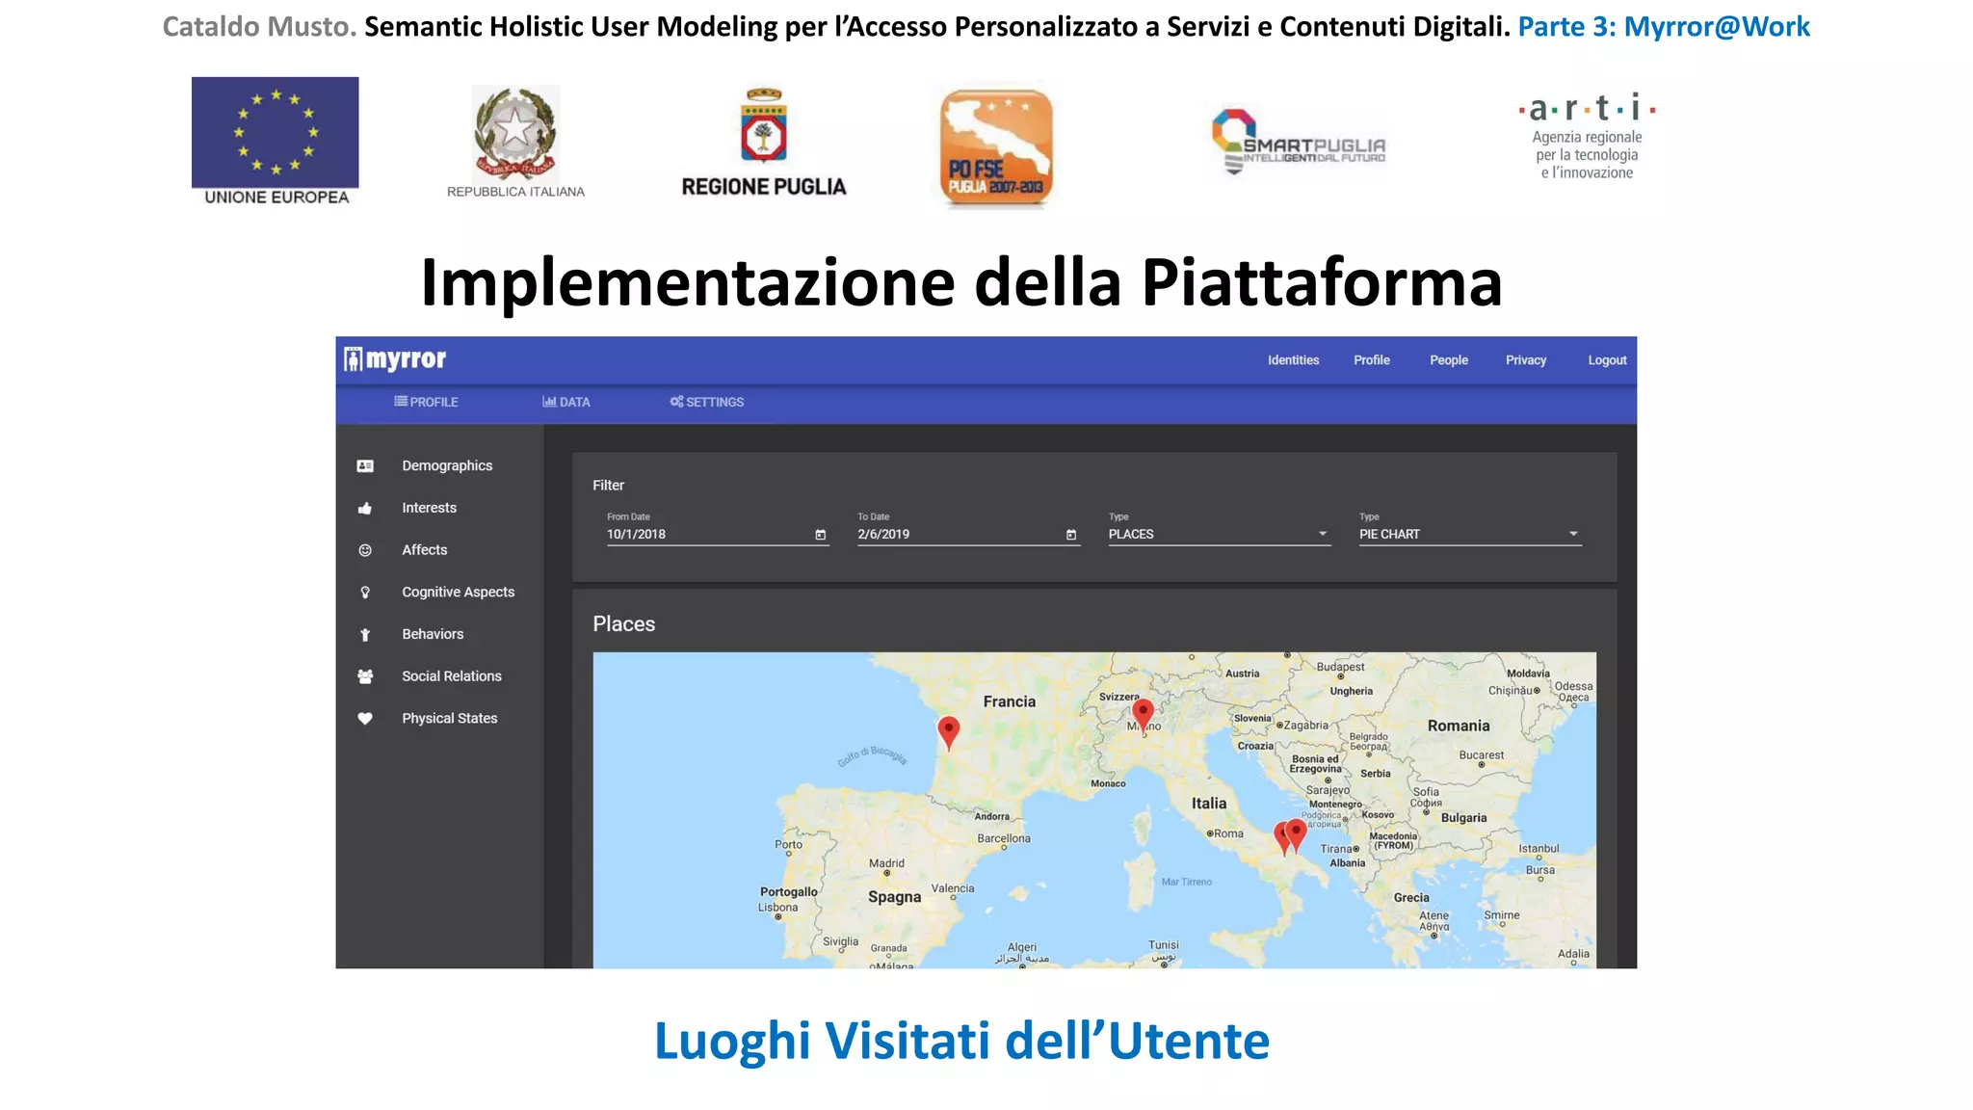Image resolution: width=1973 pixels, height=1110 pixels.
Task: Click the Demographics ID card icon
Action: pyautogui.click(x=365, y=466)
